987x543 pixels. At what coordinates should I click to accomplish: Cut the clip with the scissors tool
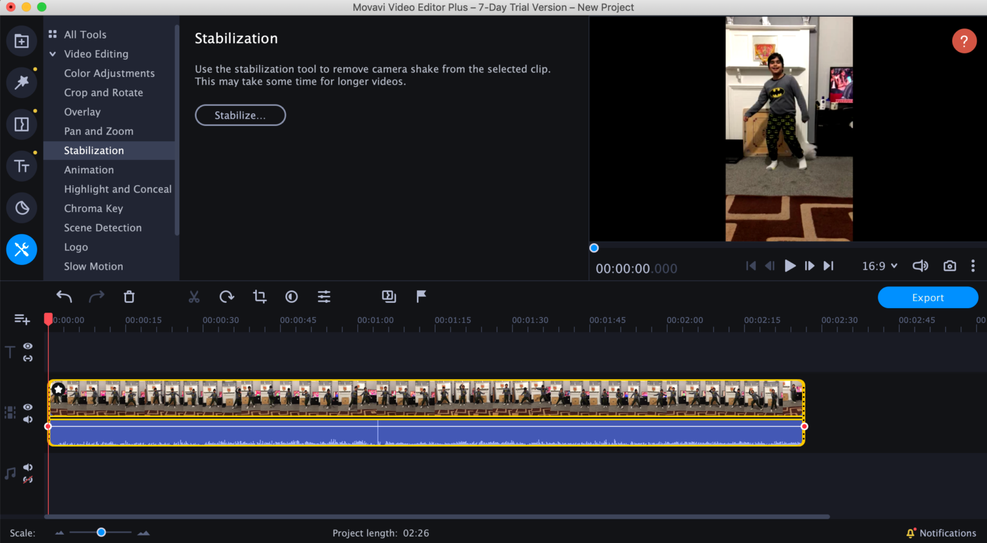[x=194, y=297]
